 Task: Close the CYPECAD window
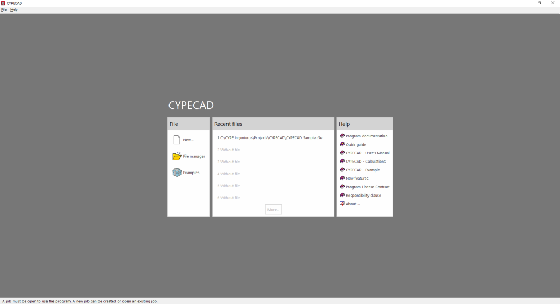(552, 3)
